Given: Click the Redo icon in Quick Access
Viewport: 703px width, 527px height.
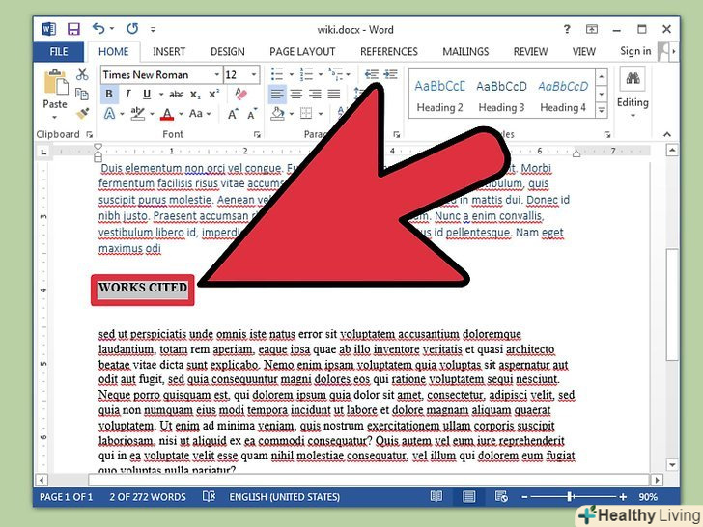Looking at the screenshot, I should 132,29.
